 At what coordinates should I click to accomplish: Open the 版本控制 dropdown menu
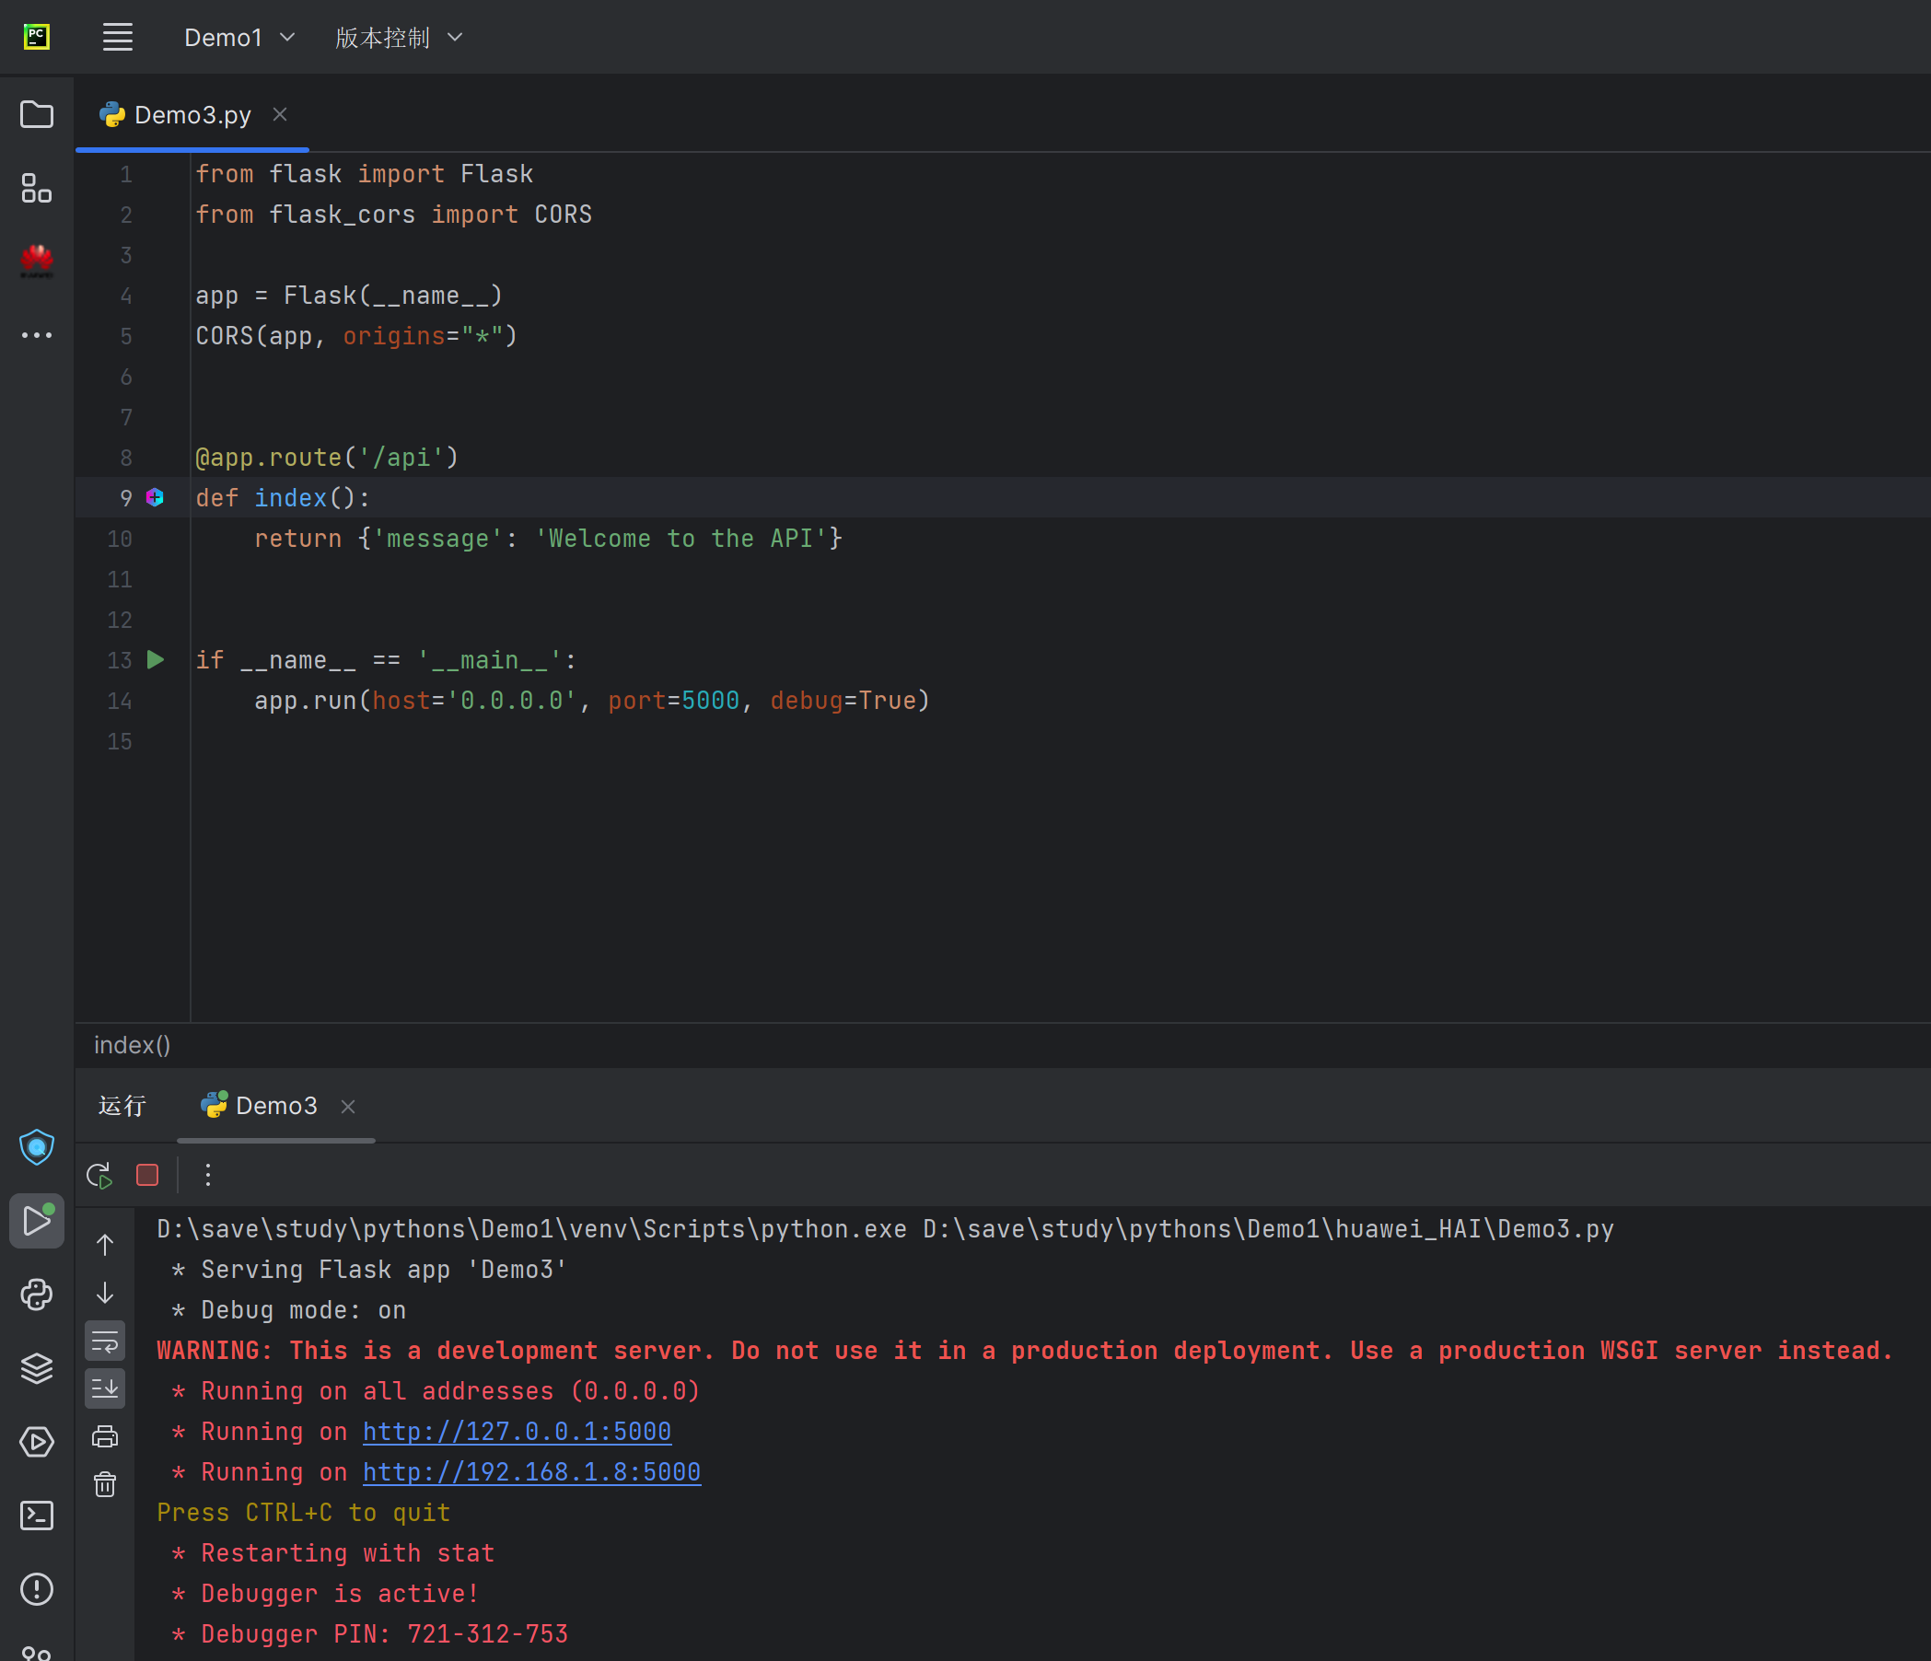point(399,37)
